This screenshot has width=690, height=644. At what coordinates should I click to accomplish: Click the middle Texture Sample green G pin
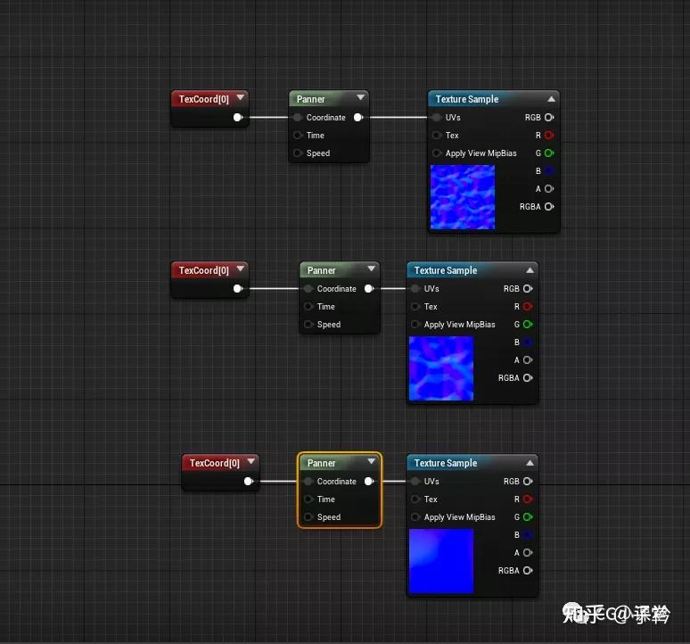[528, 325]
